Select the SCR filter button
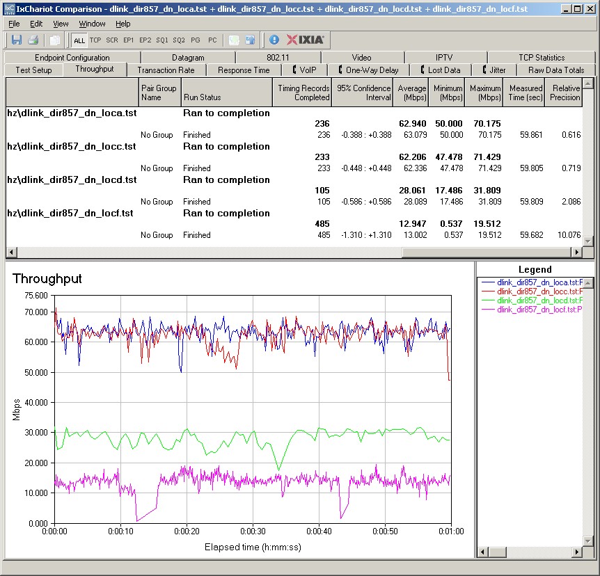Image resolution: width=600 pixels, height=576 pixels. [112, 40]
